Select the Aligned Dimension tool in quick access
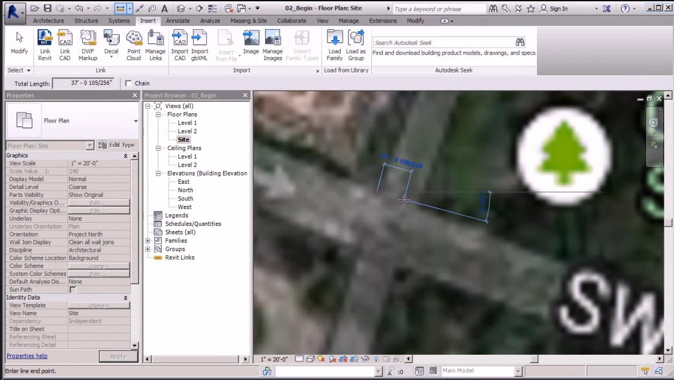Screen dimensions: 674x380 [x=140, y=8]
